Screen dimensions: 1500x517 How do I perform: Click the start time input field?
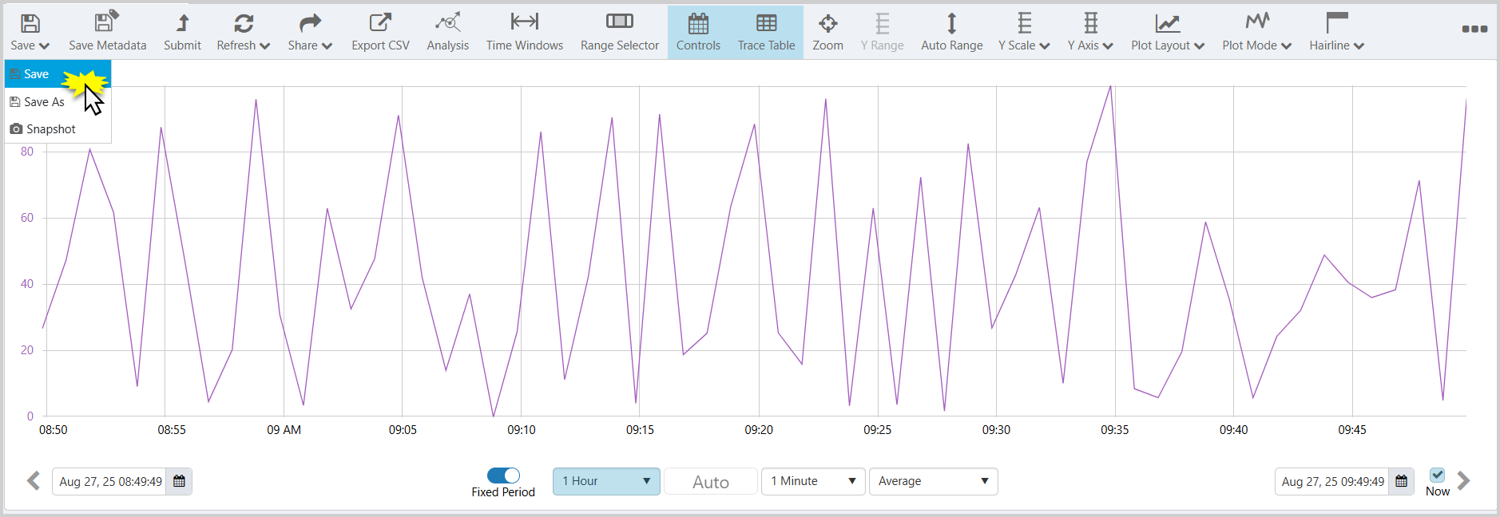point(110,482)
